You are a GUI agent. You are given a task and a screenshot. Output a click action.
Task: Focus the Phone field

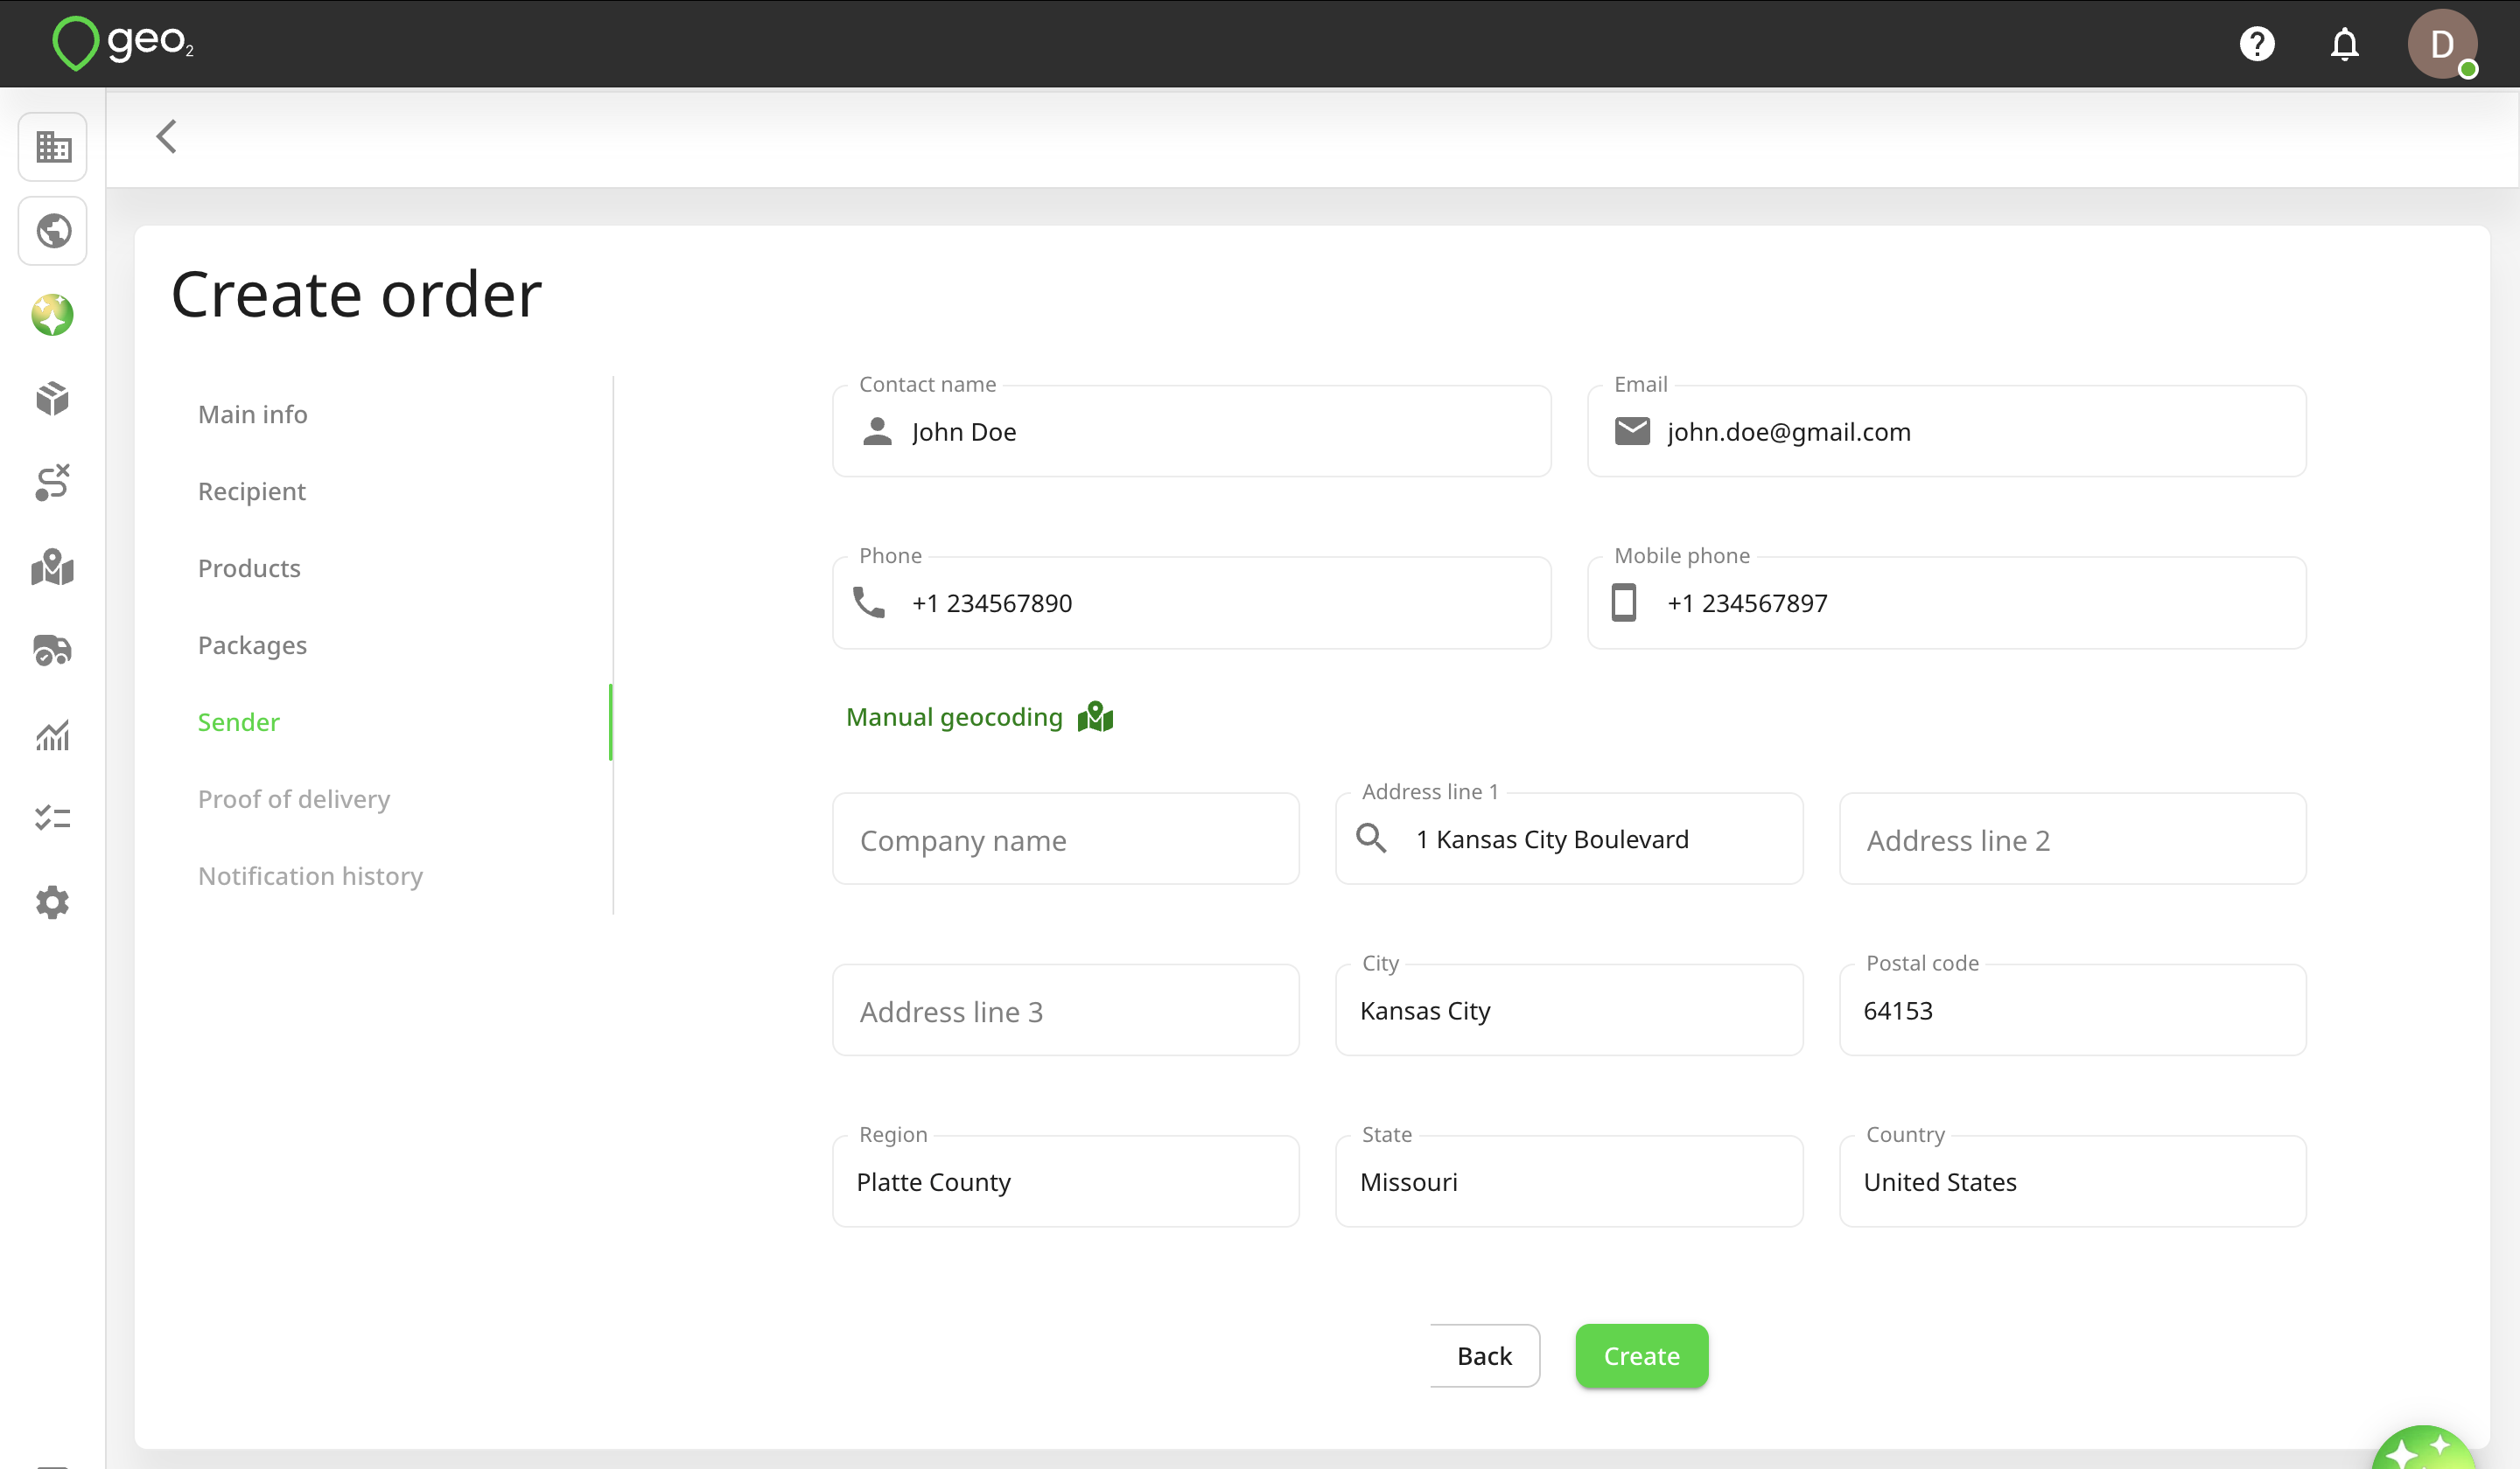tap(1191, 602)
